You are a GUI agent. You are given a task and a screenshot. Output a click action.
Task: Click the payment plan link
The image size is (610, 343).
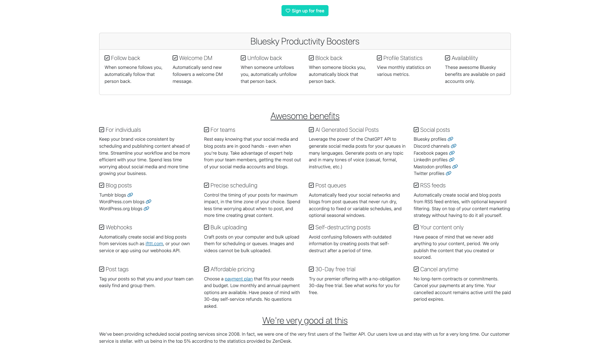(239, 279)
